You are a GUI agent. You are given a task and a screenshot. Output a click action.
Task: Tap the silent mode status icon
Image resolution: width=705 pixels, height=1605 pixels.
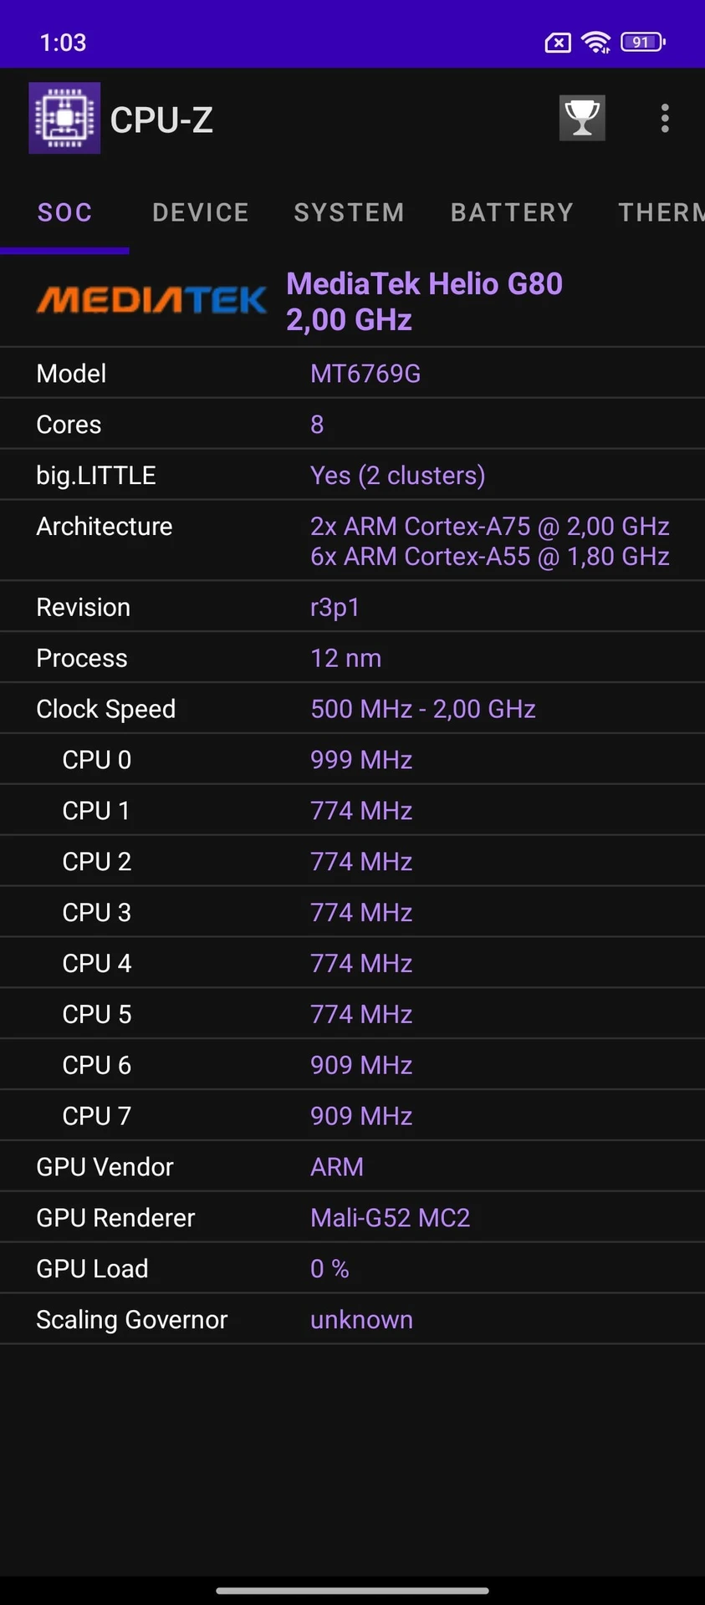(x=557, y=42)
